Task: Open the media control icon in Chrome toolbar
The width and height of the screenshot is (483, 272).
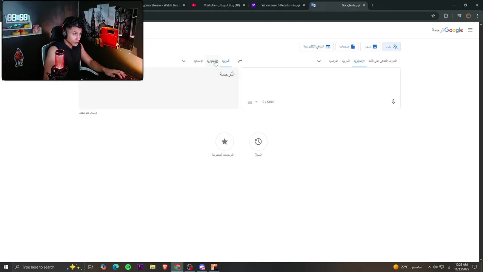Action: pyautogui.click(x=459, y=16)
